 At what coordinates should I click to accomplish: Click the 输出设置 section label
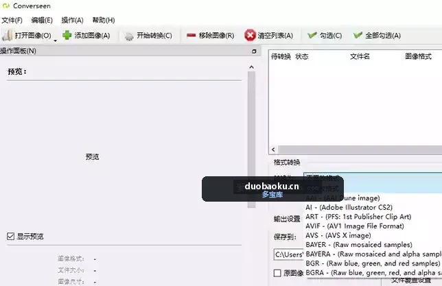287,219
